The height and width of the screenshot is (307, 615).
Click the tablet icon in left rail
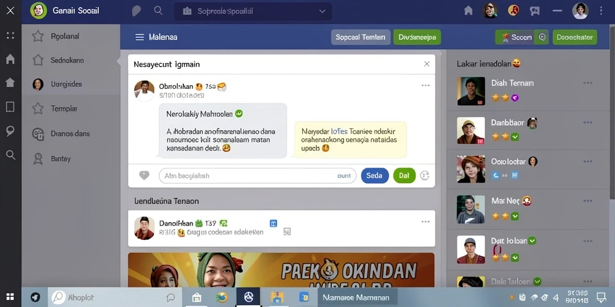(11, 107)
